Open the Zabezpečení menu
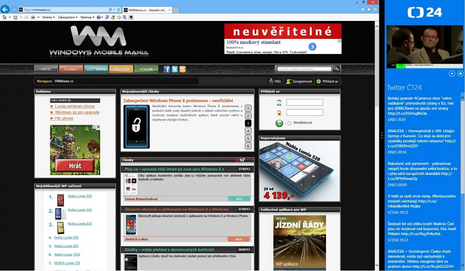Viewport: 465px width, 271px height. (x=68, y=17)
